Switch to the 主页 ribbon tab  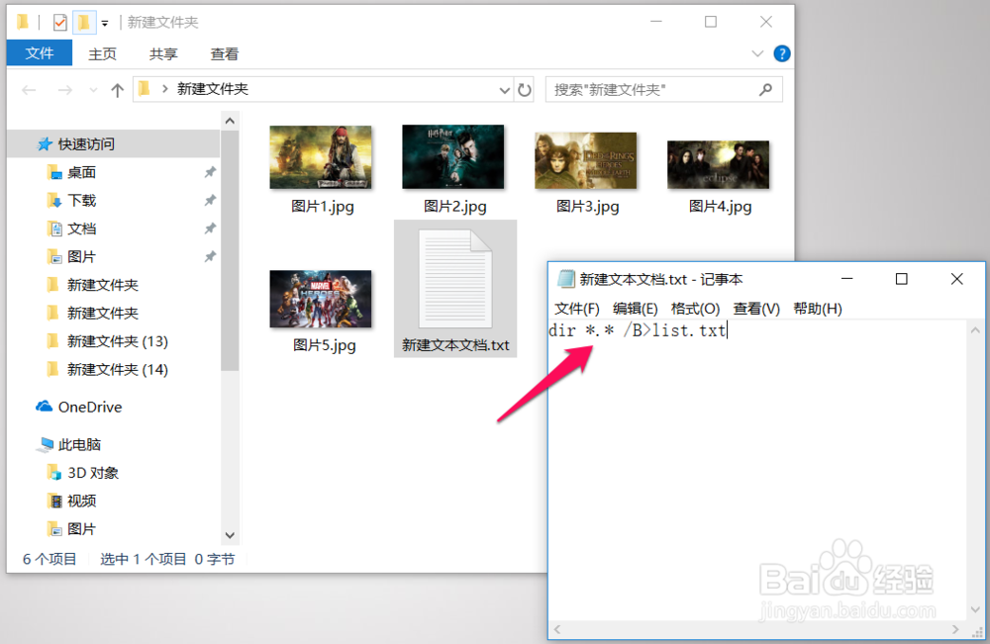point(102,54)
